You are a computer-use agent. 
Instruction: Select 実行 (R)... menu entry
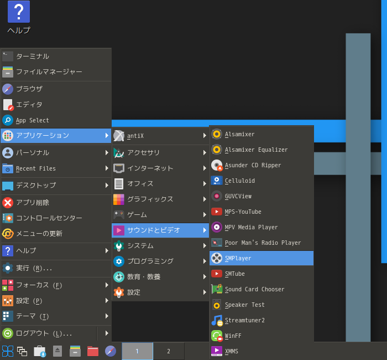coord(56,268)
